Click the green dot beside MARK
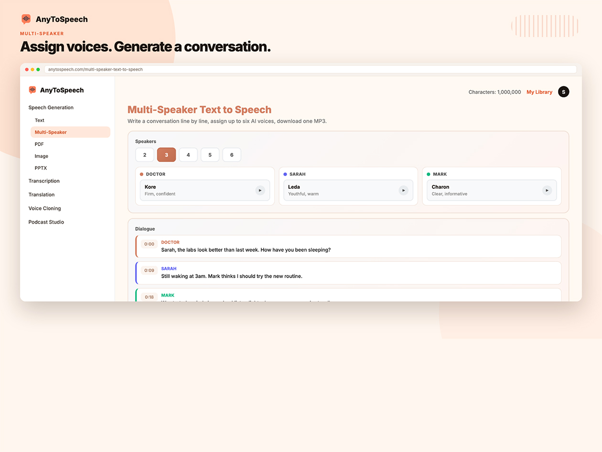Image resolution: width=602 pixels, height=452 pixels. pos(429,174)
